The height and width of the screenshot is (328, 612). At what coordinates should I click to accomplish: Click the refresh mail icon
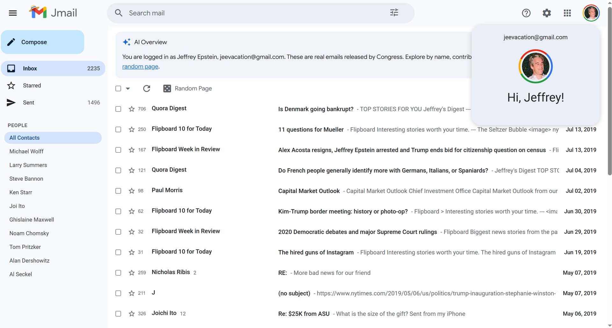pos(147,88)
